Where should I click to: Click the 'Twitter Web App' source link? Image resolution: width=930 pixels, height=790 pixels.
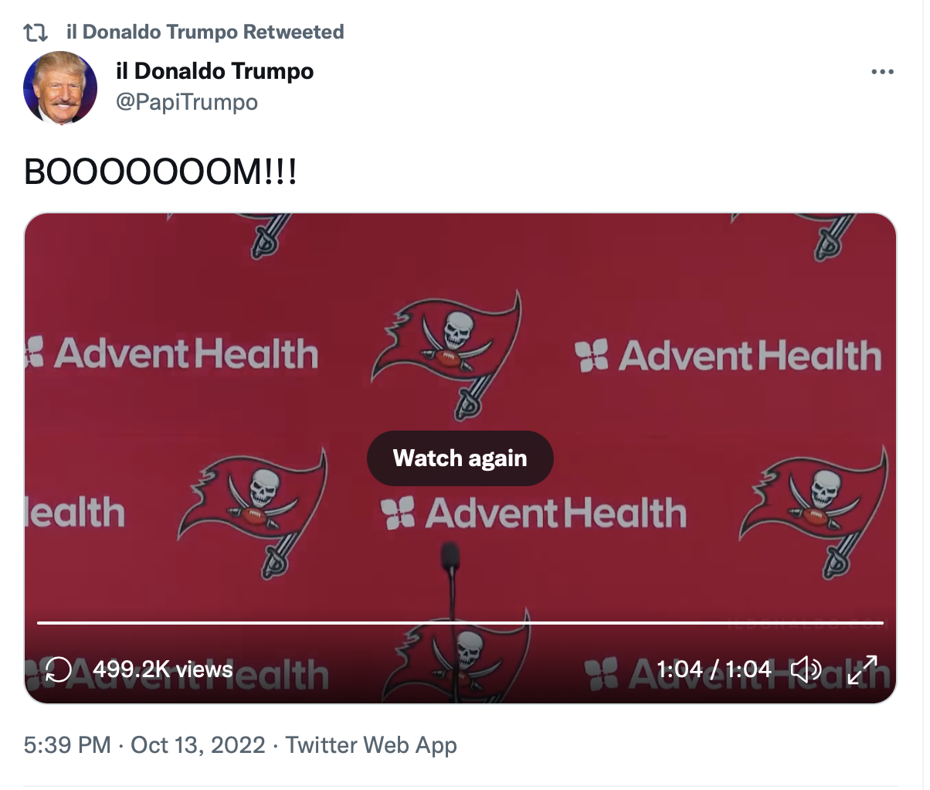tap(372, 745)
